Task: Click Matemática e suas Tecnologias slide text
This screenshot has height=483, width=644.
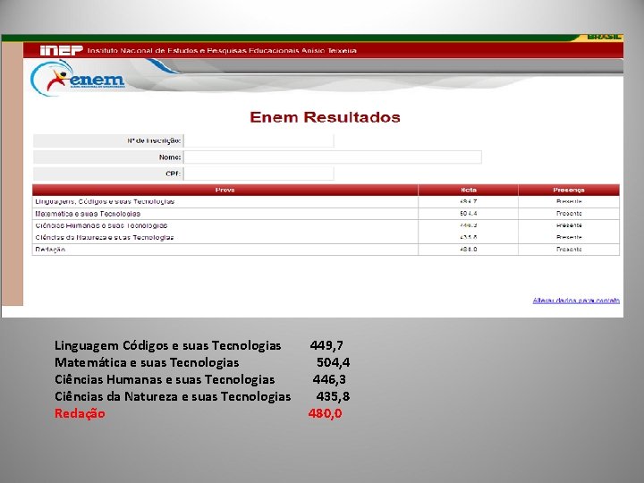Action: tap(147, 362)
